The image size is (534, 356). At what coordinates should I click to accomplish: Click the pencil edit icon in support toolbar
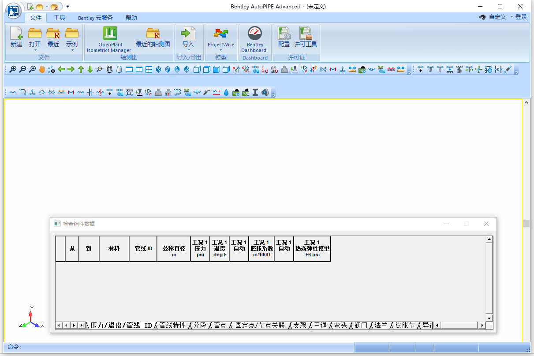[508, 69]
